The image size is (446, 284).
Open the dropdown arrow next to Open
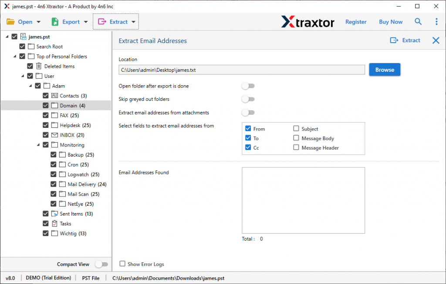39,22
